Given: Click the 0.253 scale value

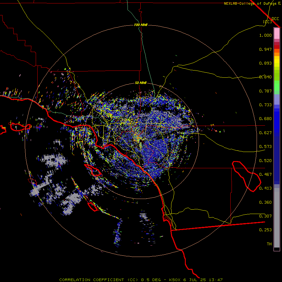Looking at the screenshot, I should [x=265, y=230].
